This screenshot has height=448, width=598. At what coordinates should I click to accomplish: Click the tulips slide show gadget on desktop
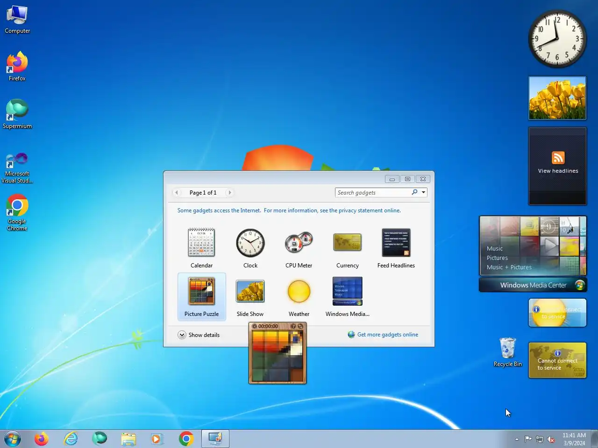click(x=557, y=98)
